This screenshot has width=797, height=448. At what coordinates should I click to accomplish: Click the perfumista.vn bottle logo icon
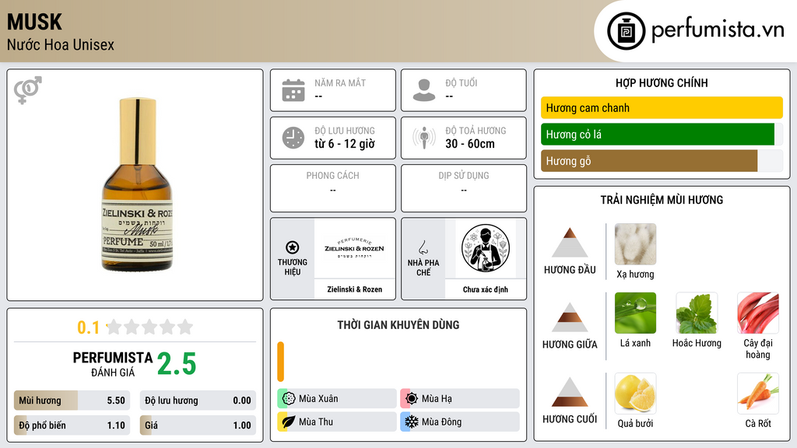pyautogui.click(x=626, y=31)
